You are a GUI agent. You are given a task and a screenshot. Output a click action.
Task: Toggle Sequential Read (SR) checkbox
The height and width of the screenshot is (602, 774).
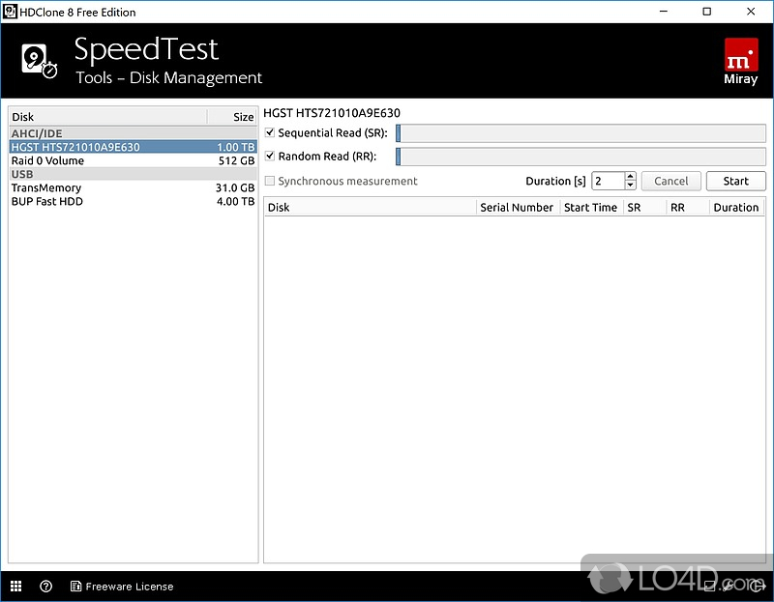coord(270,133)
